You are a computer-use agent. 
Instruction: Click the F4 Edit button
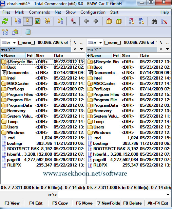[x=36, y=203]
